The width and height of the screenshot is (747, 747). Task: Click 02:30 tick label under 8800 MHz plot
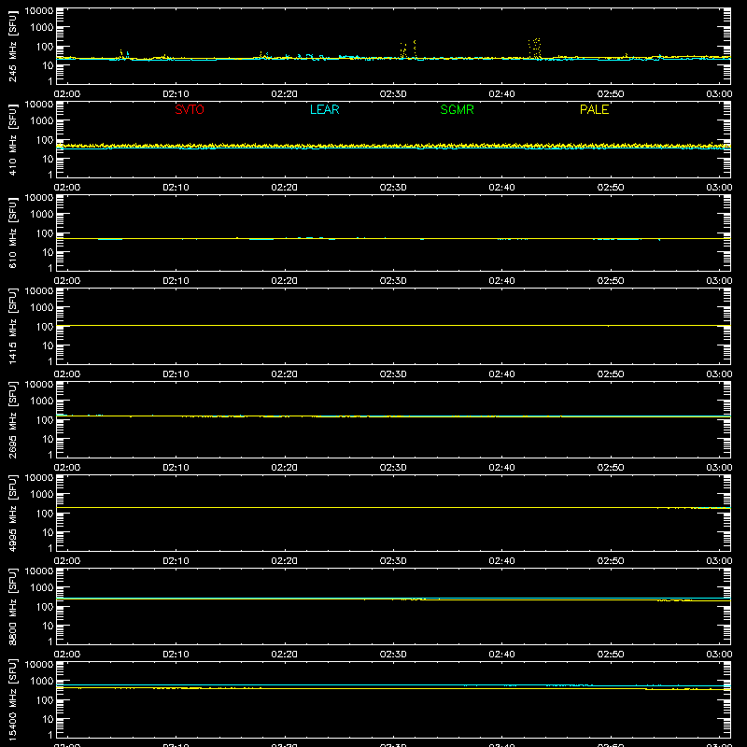[393, 655]
